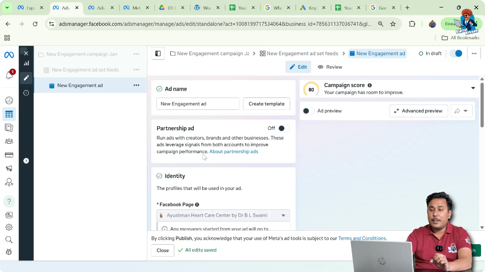The height and width of the screenshot is (272, 486).
Task: Open the top-right three-dot menu
Action: [x=474, y=54]
